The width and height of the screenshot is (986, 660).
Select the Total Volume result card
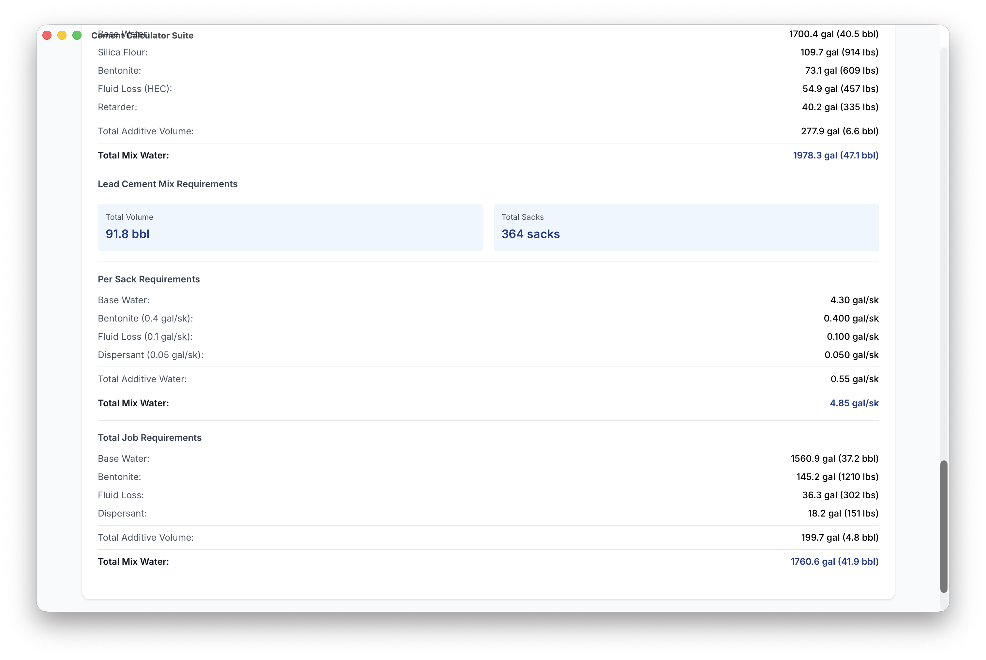[x=290, y=227]
